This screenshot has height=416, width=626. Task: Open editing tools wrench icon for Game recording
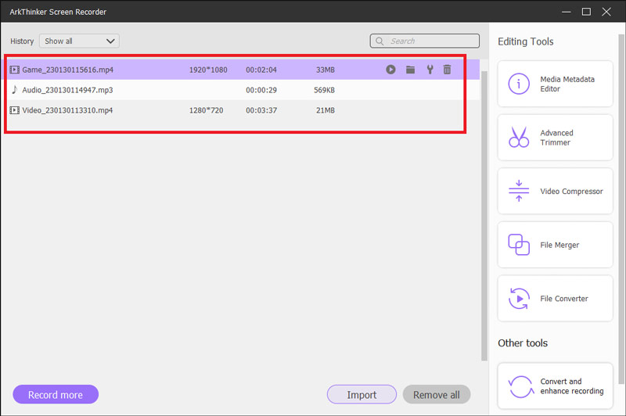pyautogui.click(x=430, y=70)
